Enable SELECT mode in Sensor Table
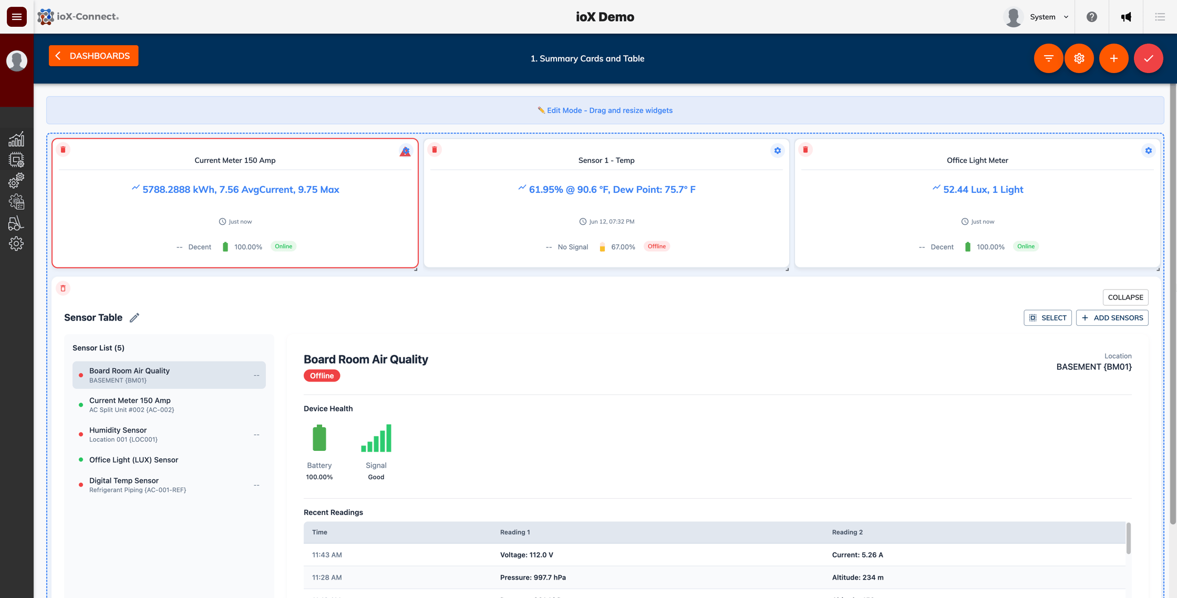The image size is (1177, 598). click(x=1048, y=317)
